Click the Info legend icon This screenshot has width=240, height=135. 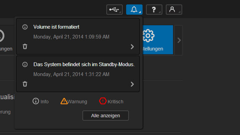tap(36, 101)
